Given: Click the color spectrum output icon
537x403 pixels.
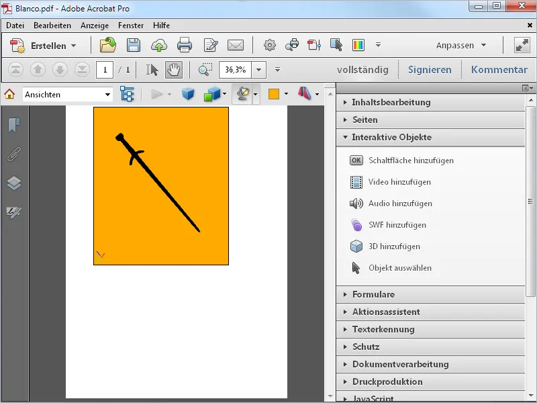Looking at the screenshot, I should click(x=358, y=45).
